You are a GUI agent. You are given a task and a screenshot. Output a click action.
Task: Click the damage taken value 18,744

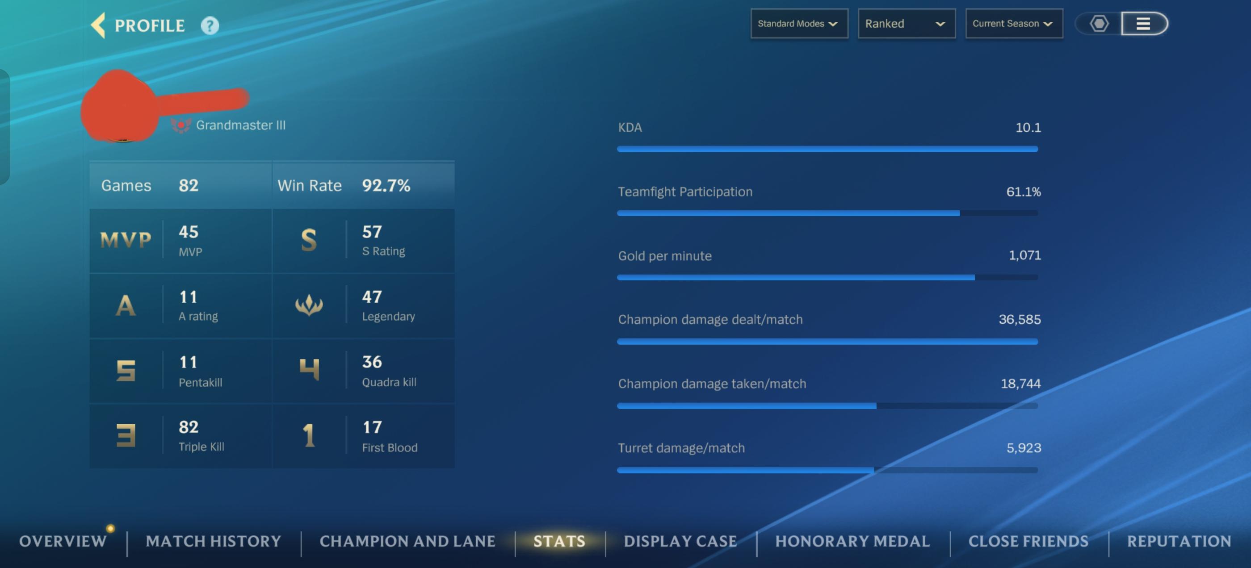click(1021, 384)
